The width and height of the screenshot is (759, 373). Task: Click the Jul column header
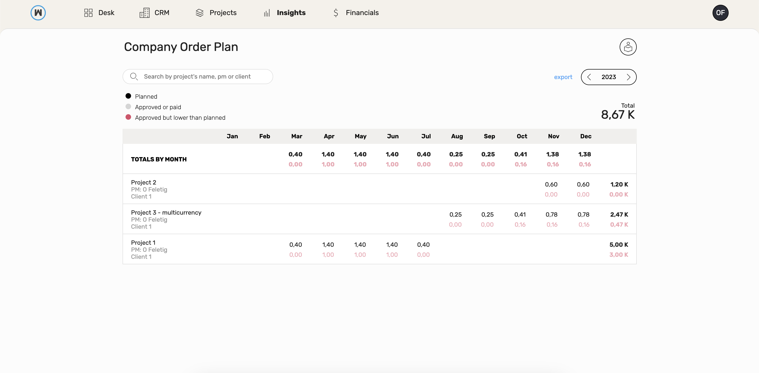point(426,136)
